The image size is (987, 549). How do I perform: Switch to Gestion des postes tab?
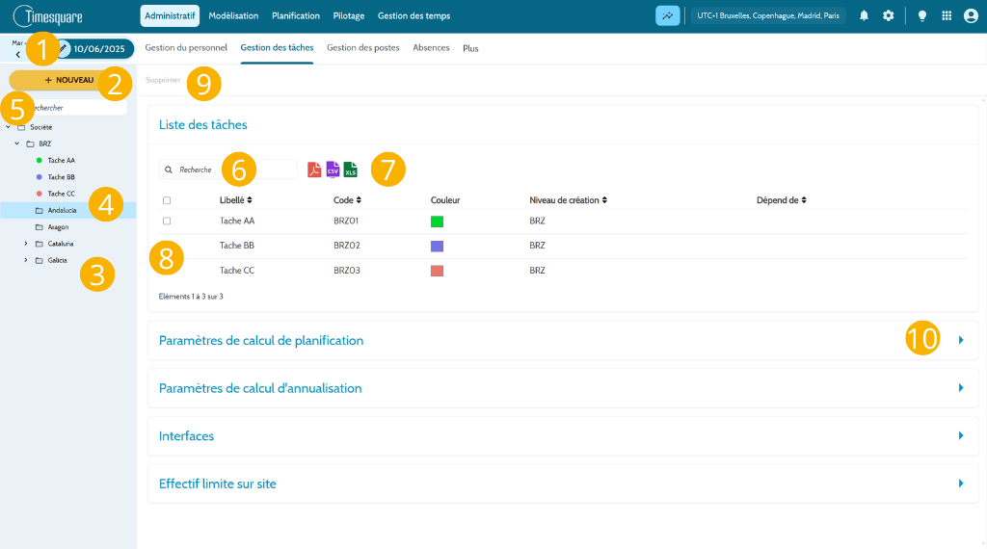pyautogui.click(x=363, y=48)
